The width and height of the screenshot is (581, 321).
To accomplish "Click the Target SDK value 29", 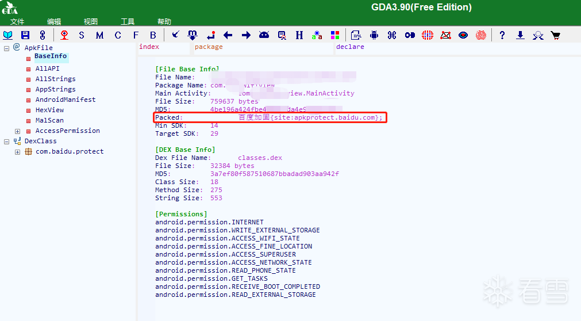I will tap(214, 133).
